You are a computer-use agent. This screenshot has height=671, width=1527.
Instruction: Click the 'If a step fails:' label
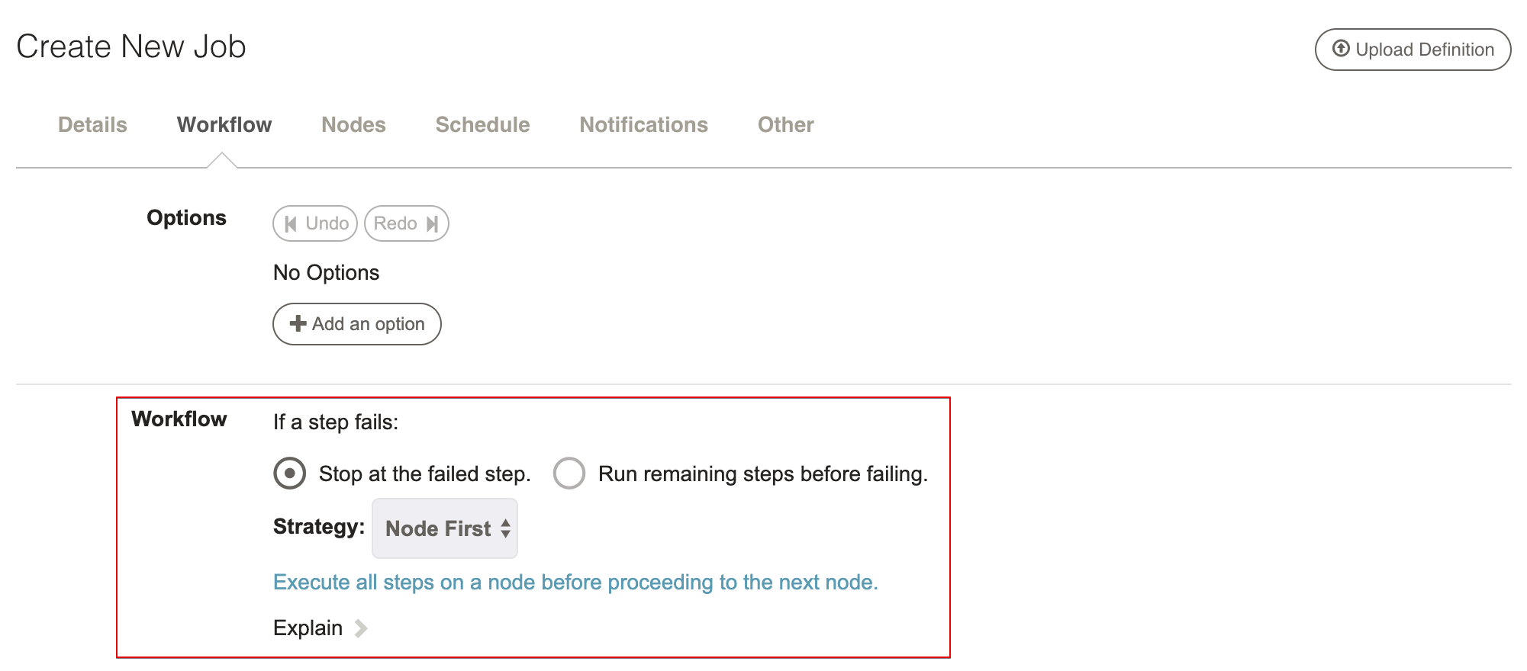[336, 422]
